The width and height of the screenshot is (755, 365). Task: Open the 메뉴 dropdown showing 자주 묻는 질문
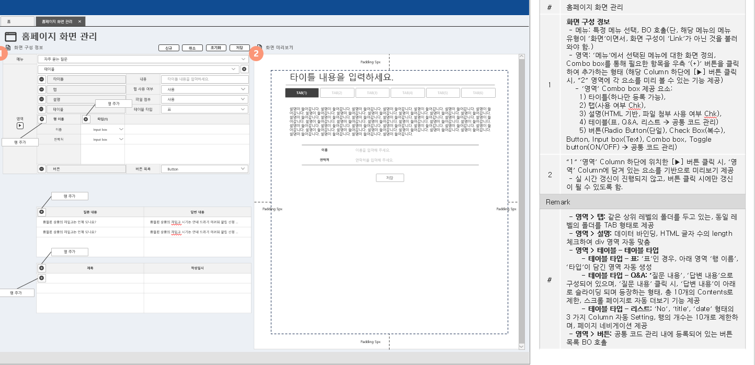coord(143,59)
